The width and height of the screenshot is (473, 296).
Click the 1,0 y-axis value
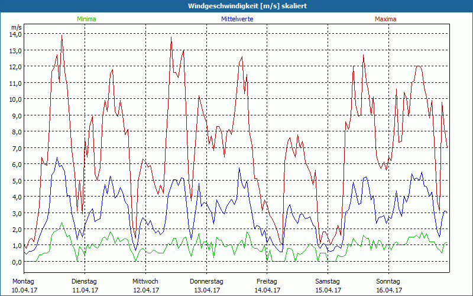click(x=17, y=246)
